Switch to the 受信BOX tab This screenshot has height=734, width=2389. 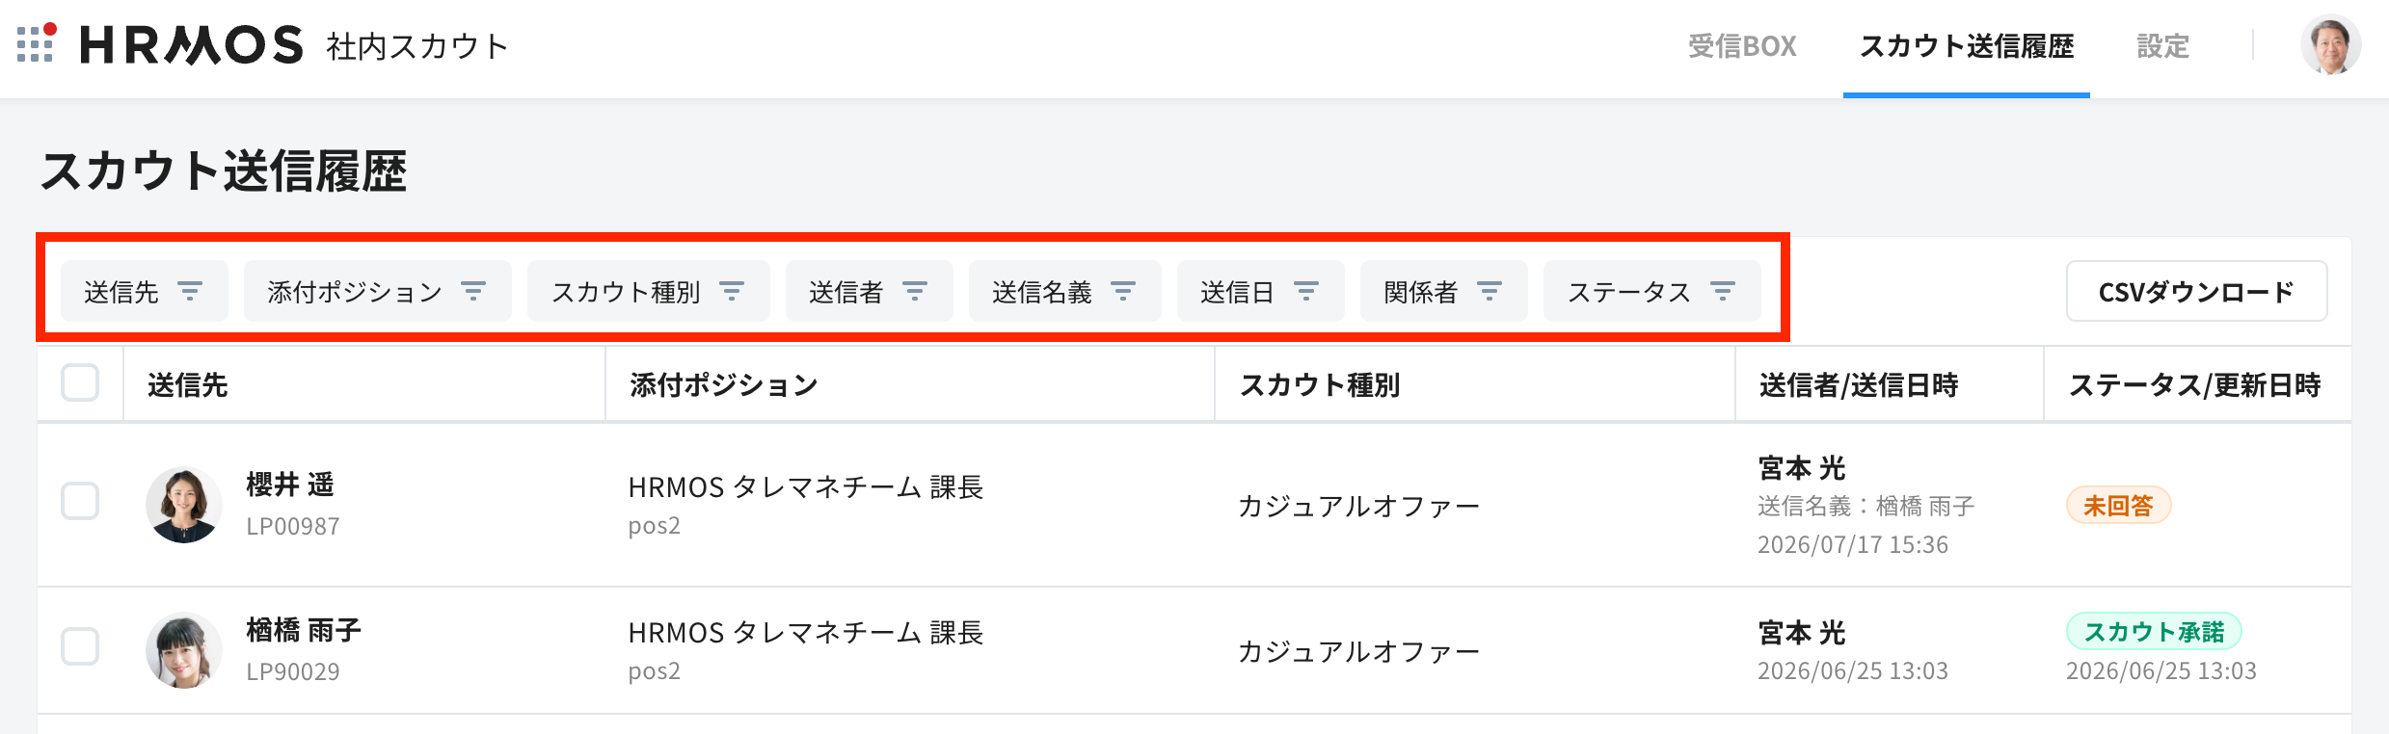click(x=1742, y=46)
